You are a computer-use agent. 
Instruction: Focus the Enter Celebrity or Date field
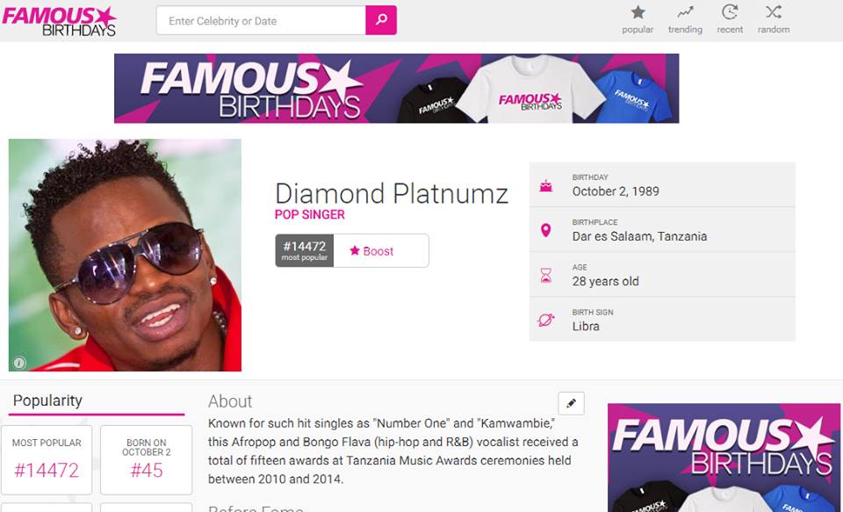pyautogui.click(x=262, y=20)
